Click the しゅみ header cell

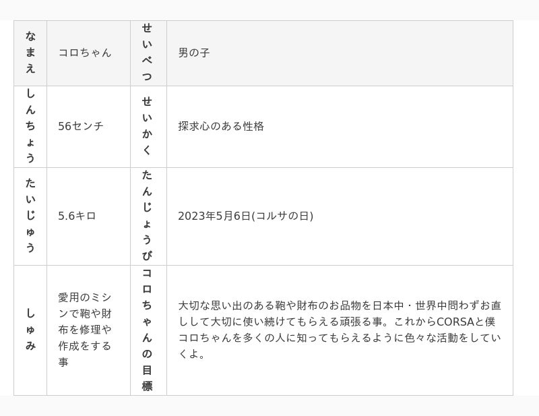(x=30, y=330)
